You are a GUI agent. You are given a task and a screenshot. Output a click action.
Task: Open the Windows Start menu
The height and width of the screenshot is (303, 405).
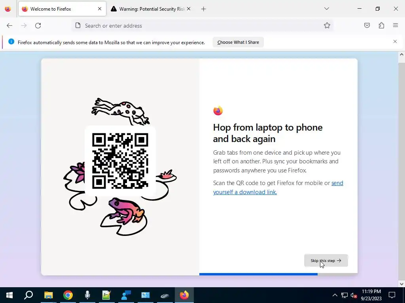click(x=9, y=295)
